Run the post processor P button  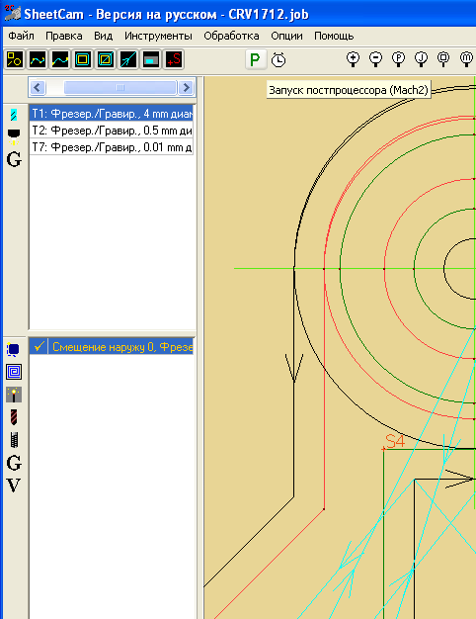[256, 59]
